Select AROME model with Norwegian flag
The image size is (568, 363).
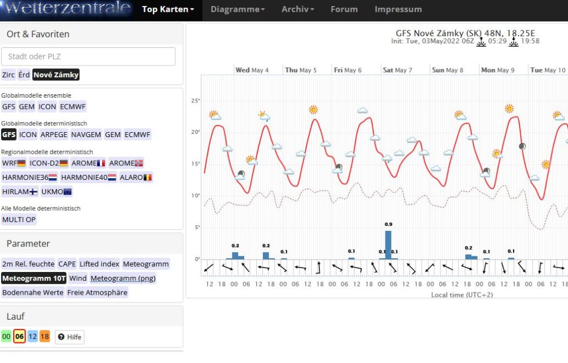tap(126, 163)
